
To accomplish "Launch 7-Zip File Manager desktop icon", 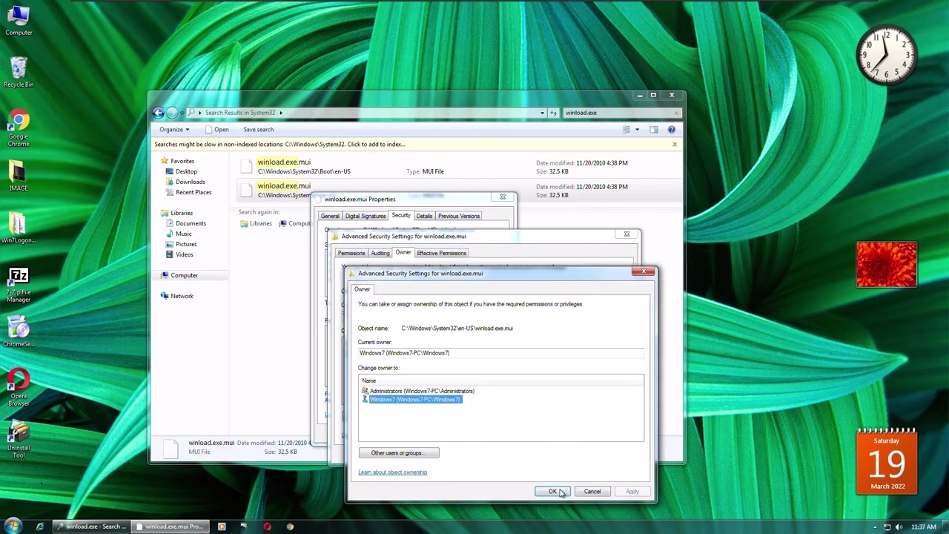I will (x=19, y=283).
